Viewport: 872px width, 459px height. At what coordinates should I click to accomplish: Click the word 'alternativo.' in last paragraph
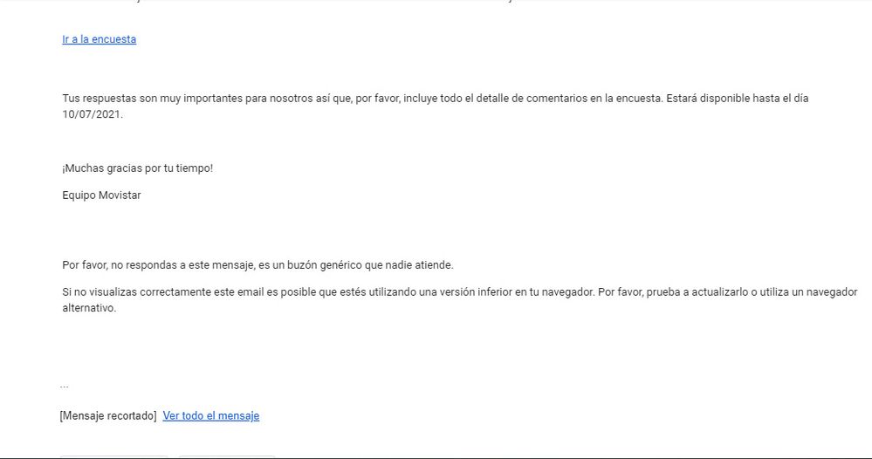point(89,308)
